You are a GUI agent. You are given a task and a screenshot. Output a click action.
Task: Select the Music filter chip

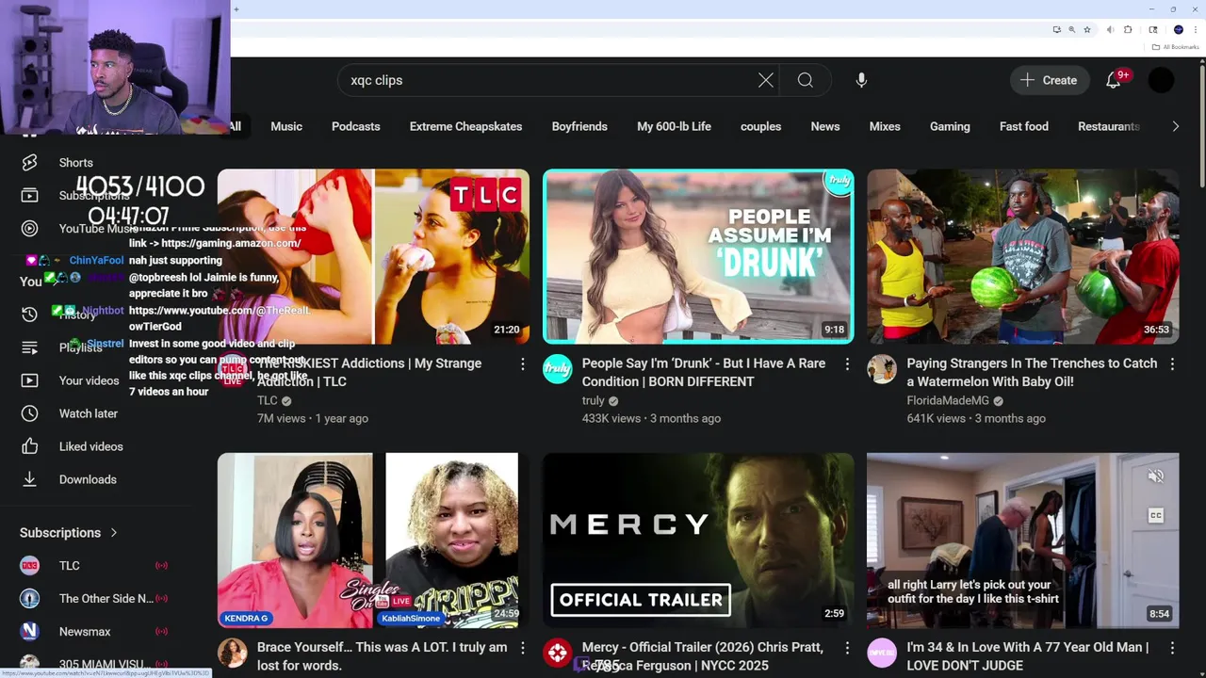coord(286,126)
